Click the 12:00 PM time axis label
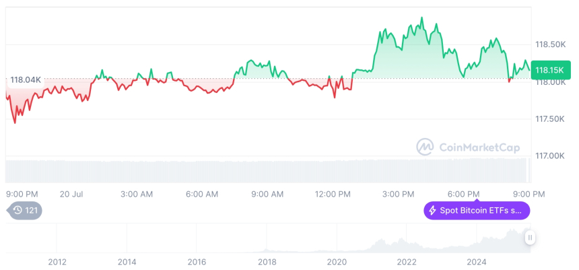 [333, 194]
